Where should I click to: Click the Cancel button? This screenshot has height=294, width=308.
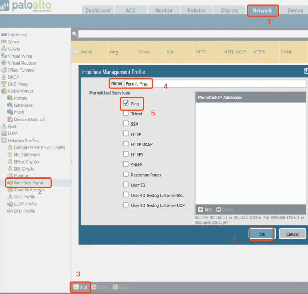292,234
